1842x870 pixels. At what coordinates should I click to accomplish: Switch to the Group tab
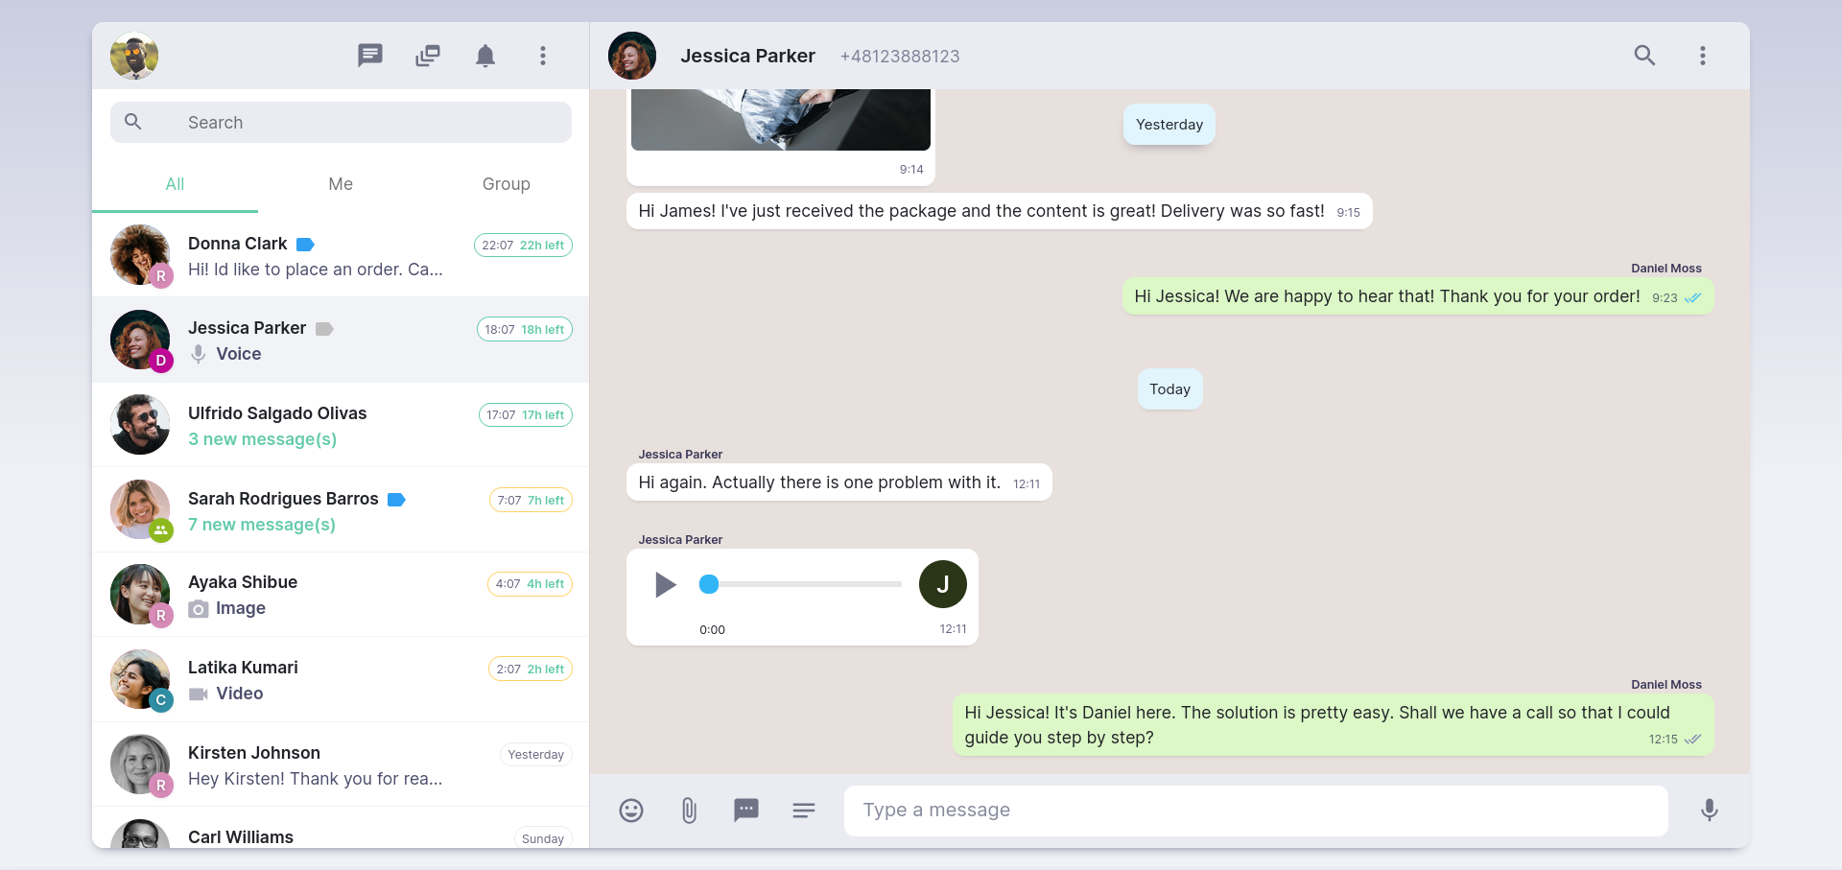coord(507,184)
